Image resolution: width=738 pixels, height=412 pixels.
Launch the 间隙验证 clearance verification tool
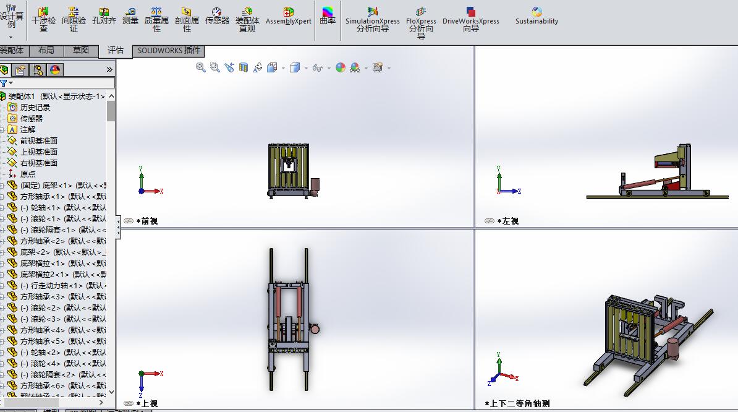pos(74,19)
